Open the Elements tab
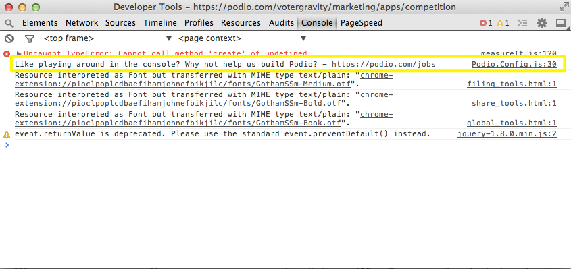The image size is (571, 269). [40, 23]
